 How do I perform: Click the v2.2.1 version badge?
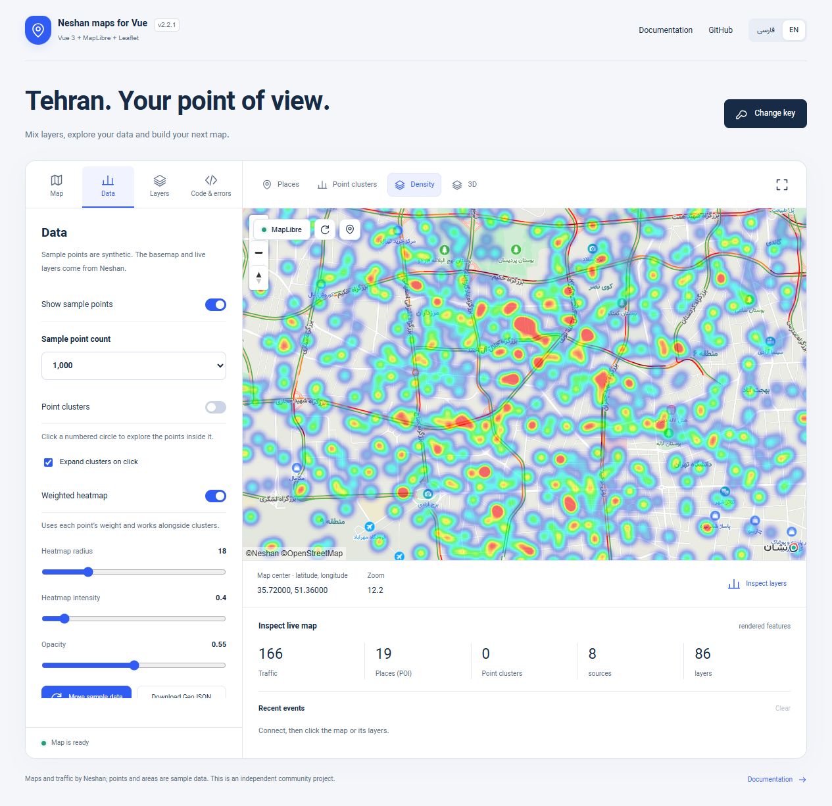click(166, 25)
